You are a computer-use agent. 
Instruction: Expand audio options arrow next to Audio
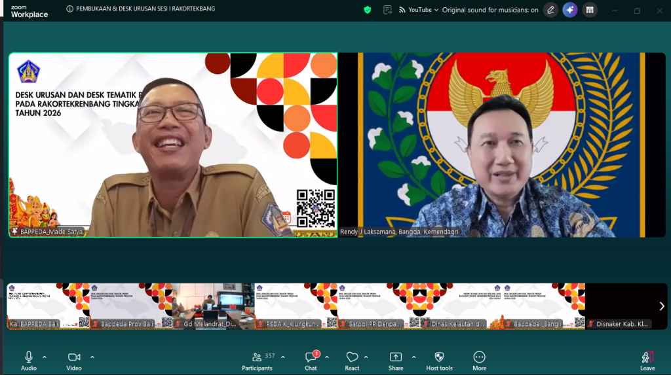[x=45, y=357]
